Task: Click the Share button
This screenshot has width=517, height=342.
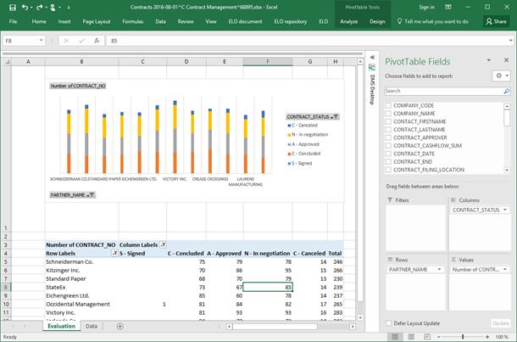Action: coord(496,21)
